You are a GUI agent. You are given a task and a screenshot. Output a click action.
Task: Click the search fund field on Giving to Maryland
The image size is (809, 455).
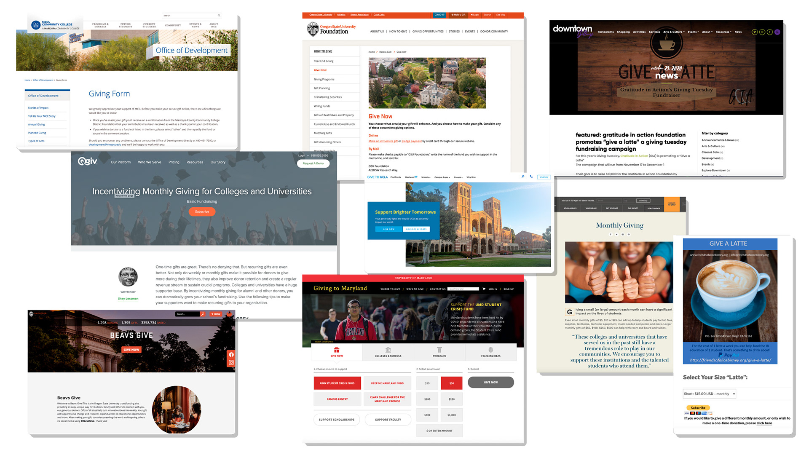(x=463, y=289)
